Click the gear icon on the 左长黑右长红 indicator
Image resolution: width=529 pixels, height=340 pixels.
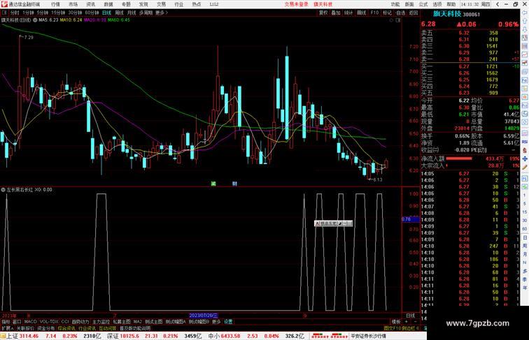(x=3, y=190)
